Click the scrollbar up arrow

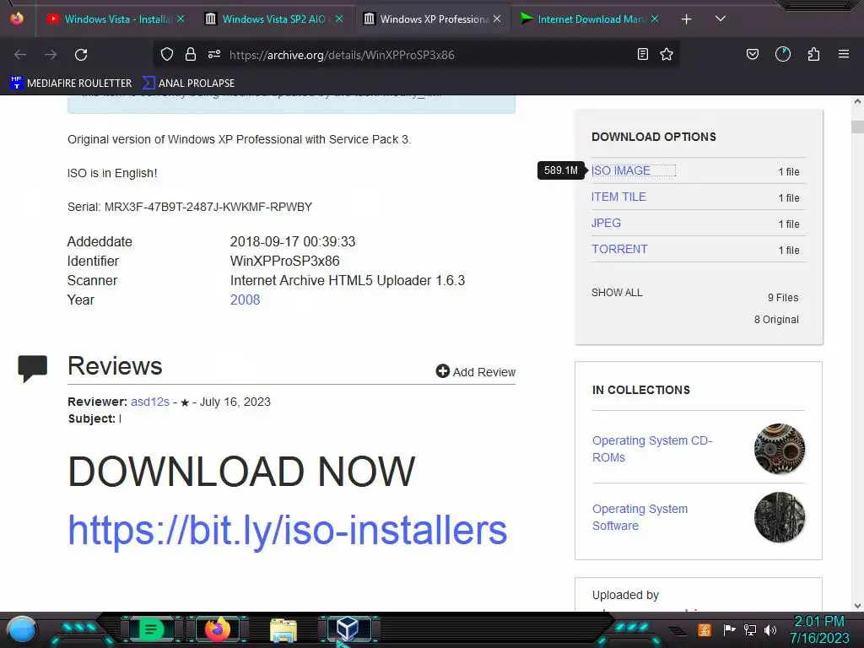(857, 101)
